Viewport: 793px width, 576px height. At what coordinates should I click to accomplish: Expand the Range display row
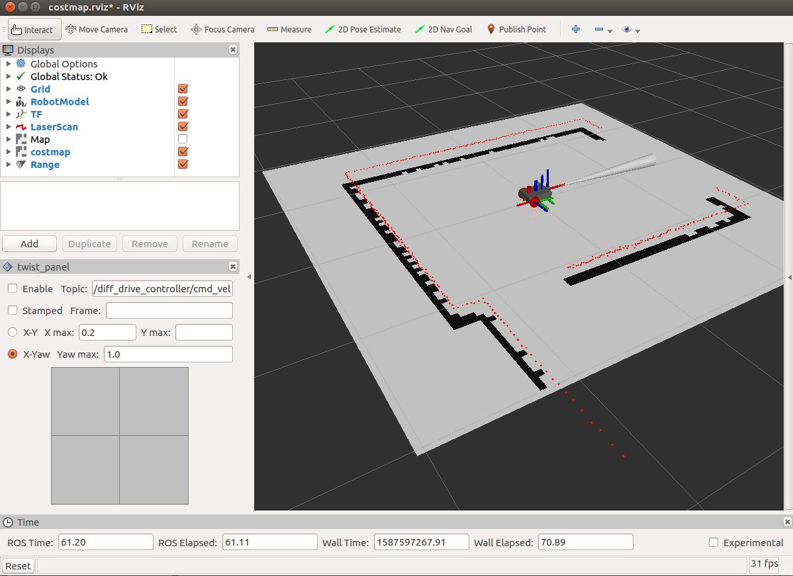tap(8, 165)
